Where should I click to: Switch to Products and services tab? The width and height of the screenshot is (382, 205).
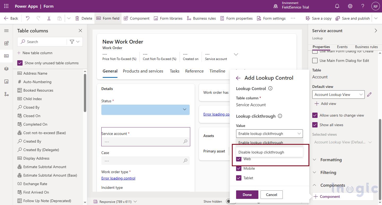[143, 71]
